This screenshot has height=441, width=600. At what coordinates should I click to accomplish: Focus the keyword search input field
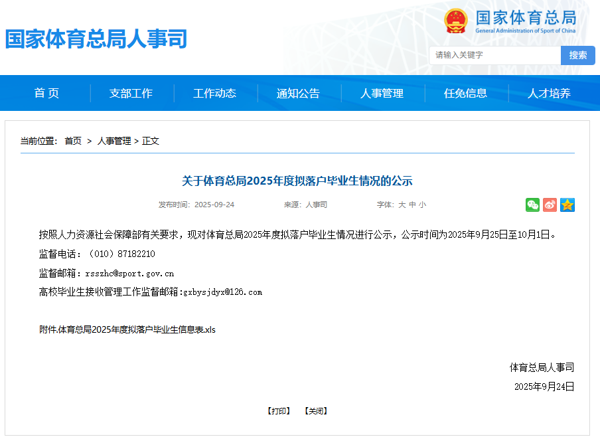pos(494,55)
